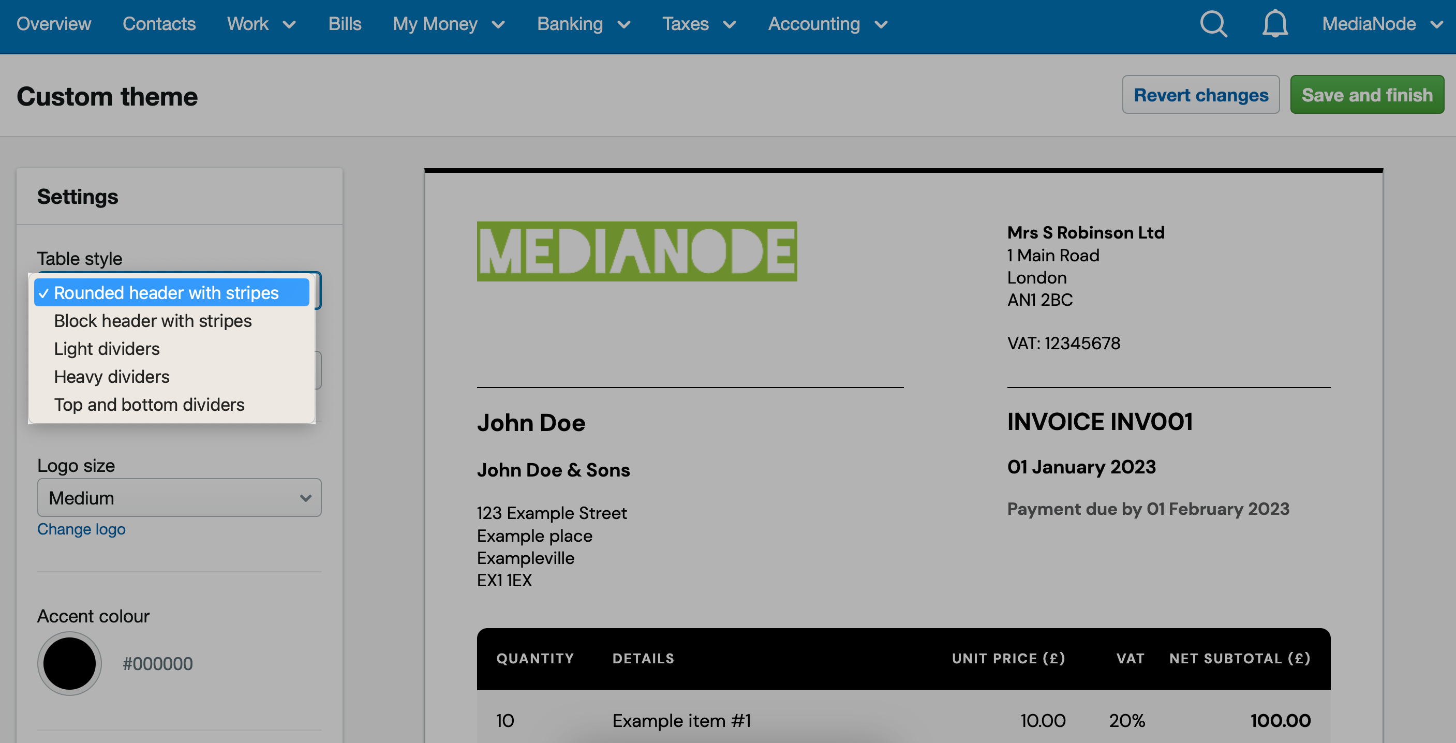Screen dimensions: 1456x743
Task: Click Save and finish button
Action: (x=1366, y=95)
